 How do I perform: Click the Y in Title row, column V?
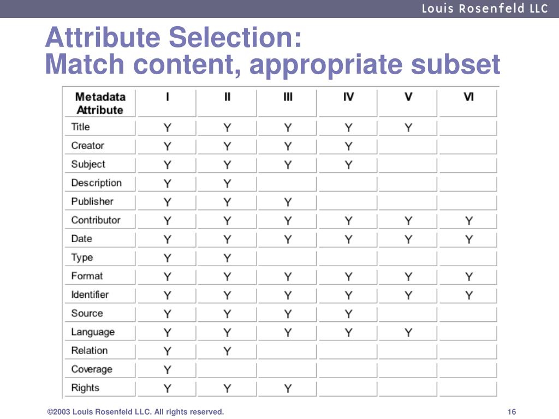click(x=408, y=128)
